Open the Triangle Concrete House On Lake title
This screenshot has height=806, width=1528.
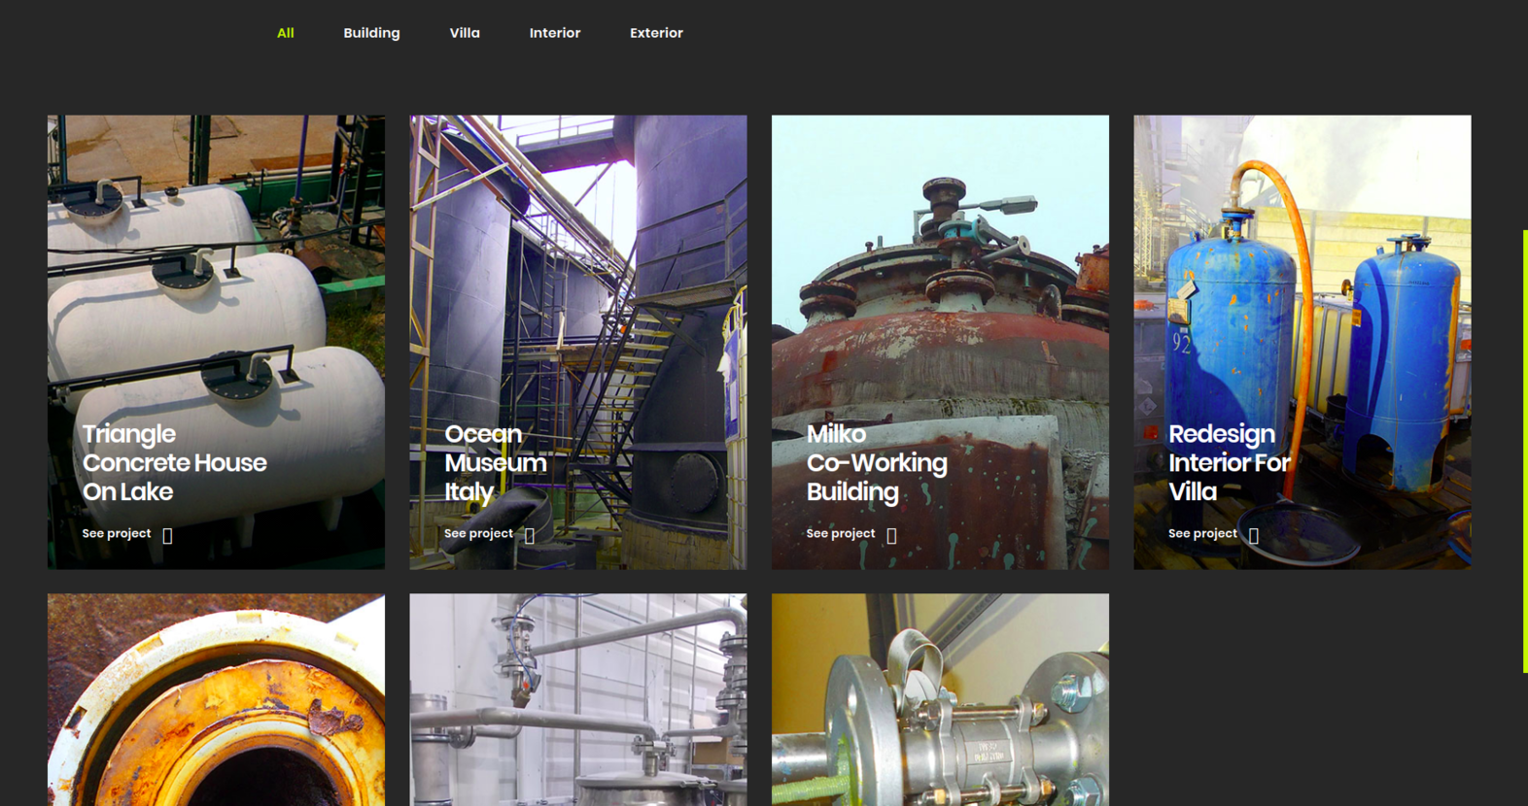(x=174, y=462)
